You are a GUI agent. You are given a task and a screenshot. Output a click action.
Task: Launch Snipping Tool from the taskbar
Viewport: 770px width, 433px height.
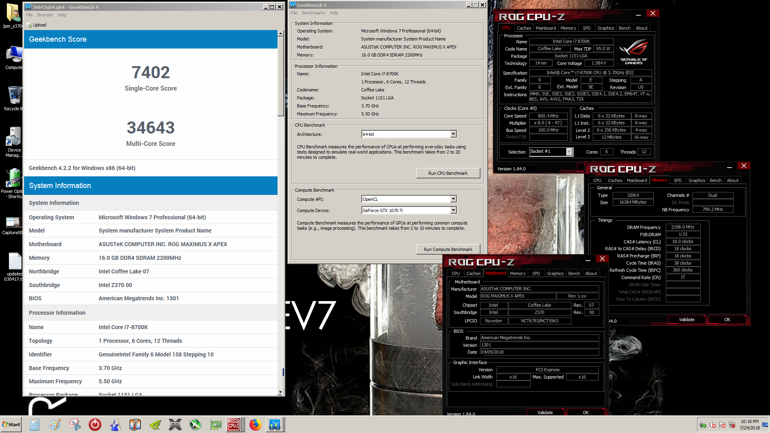coord(75,425)
